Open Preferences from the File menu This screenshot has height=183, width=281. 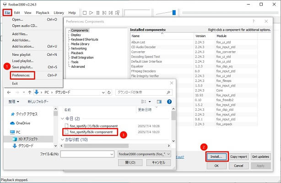[x=33, y=75]
